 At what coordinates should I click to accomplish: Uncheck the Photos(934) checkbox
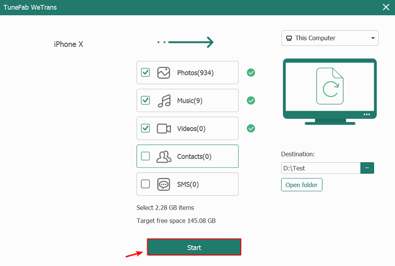click(145, 73)
